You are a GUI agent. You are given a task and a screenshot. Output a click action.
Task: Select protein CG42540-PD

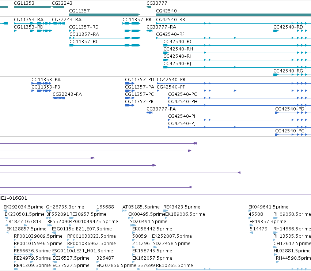pyautogui.click(x=289, y=109)
